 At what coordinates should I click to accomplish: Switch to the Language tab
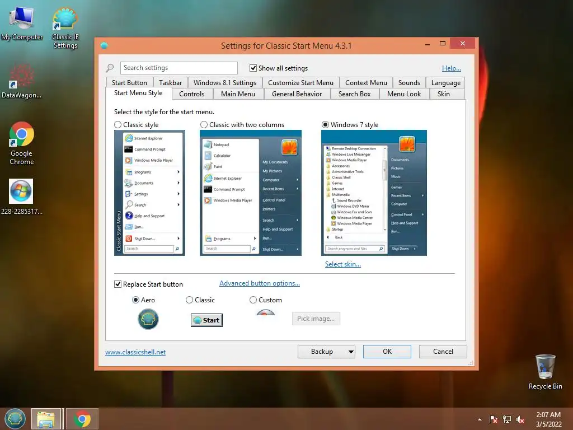point(446,83)
